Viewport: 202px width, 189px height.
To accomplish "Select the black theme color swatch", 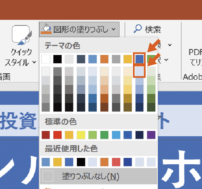I will tap(58, 59).
